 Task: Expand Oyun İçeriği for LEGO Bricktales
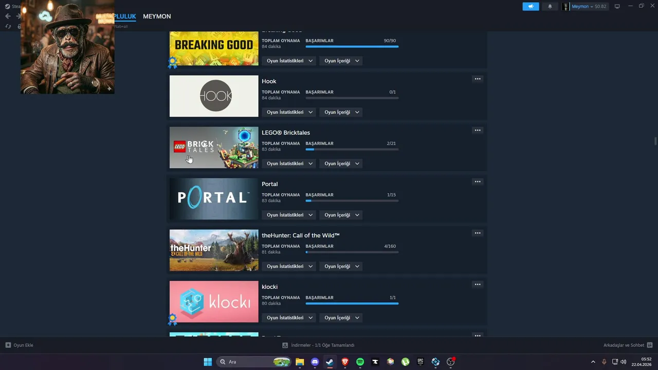tap(341, 163)
